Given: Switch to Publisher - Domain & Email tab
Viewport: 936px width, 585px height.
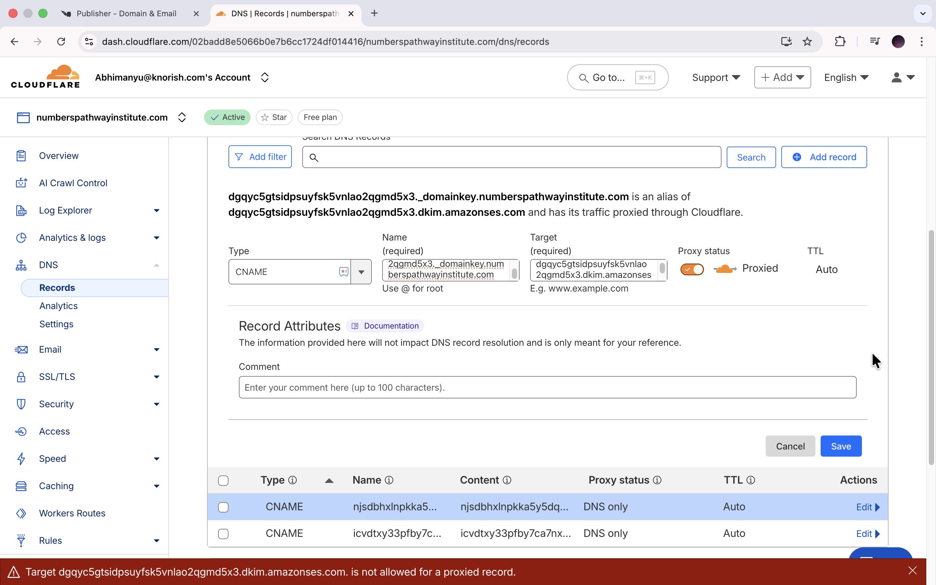Looking at the screenshot, I should [126, 14].
